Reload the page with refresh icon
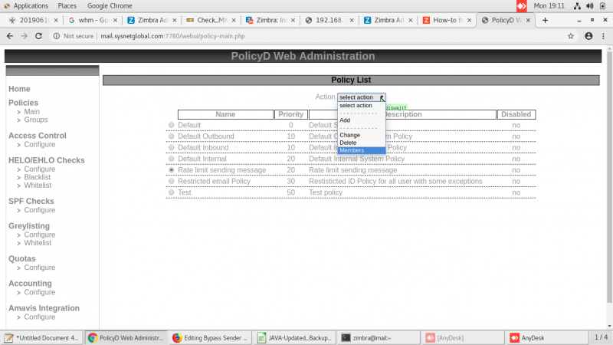This screenshot has width=613, height=345. click(x=38, y=36)
